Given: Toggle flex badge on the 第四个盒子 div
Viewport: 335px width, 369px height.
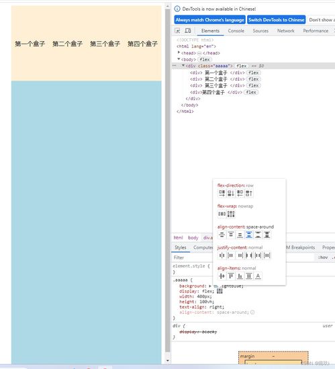Looking at the screenshot, I should (251, 92).
